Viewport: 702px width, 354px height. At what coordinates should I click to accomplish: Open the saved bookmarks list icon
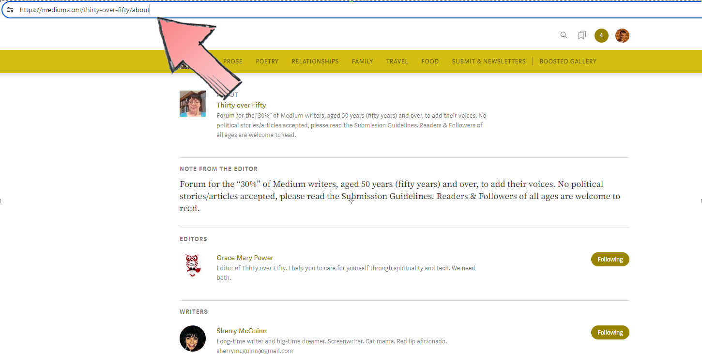(582, 35)
